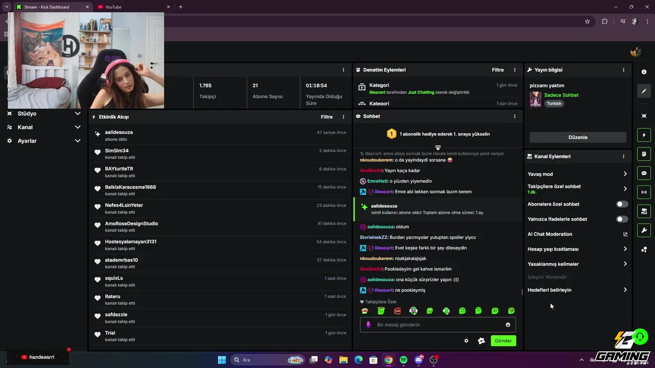Click the three-dots cluster icon in right sidebar
655x368 pixels.
coord(644,249)
